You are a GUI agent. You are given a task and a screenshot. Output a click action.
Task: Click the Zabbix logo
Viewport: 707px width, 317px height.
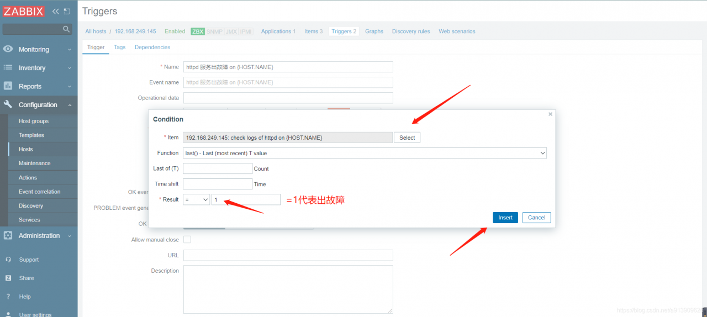pos(24,11)
